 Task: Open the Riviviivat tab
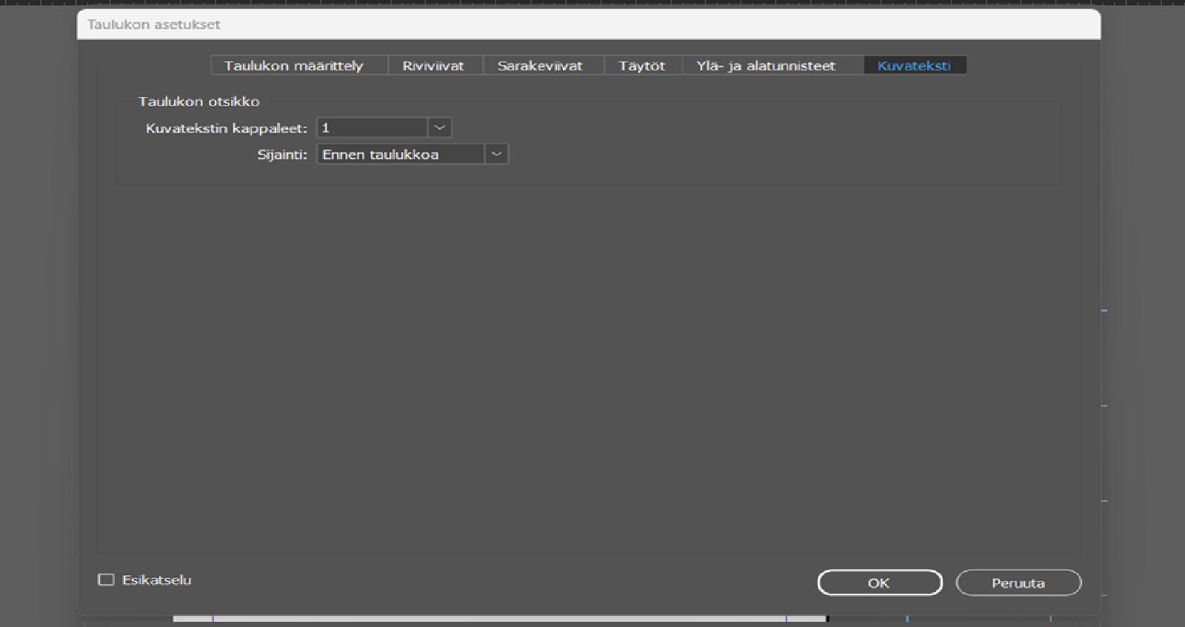[435, 65]
